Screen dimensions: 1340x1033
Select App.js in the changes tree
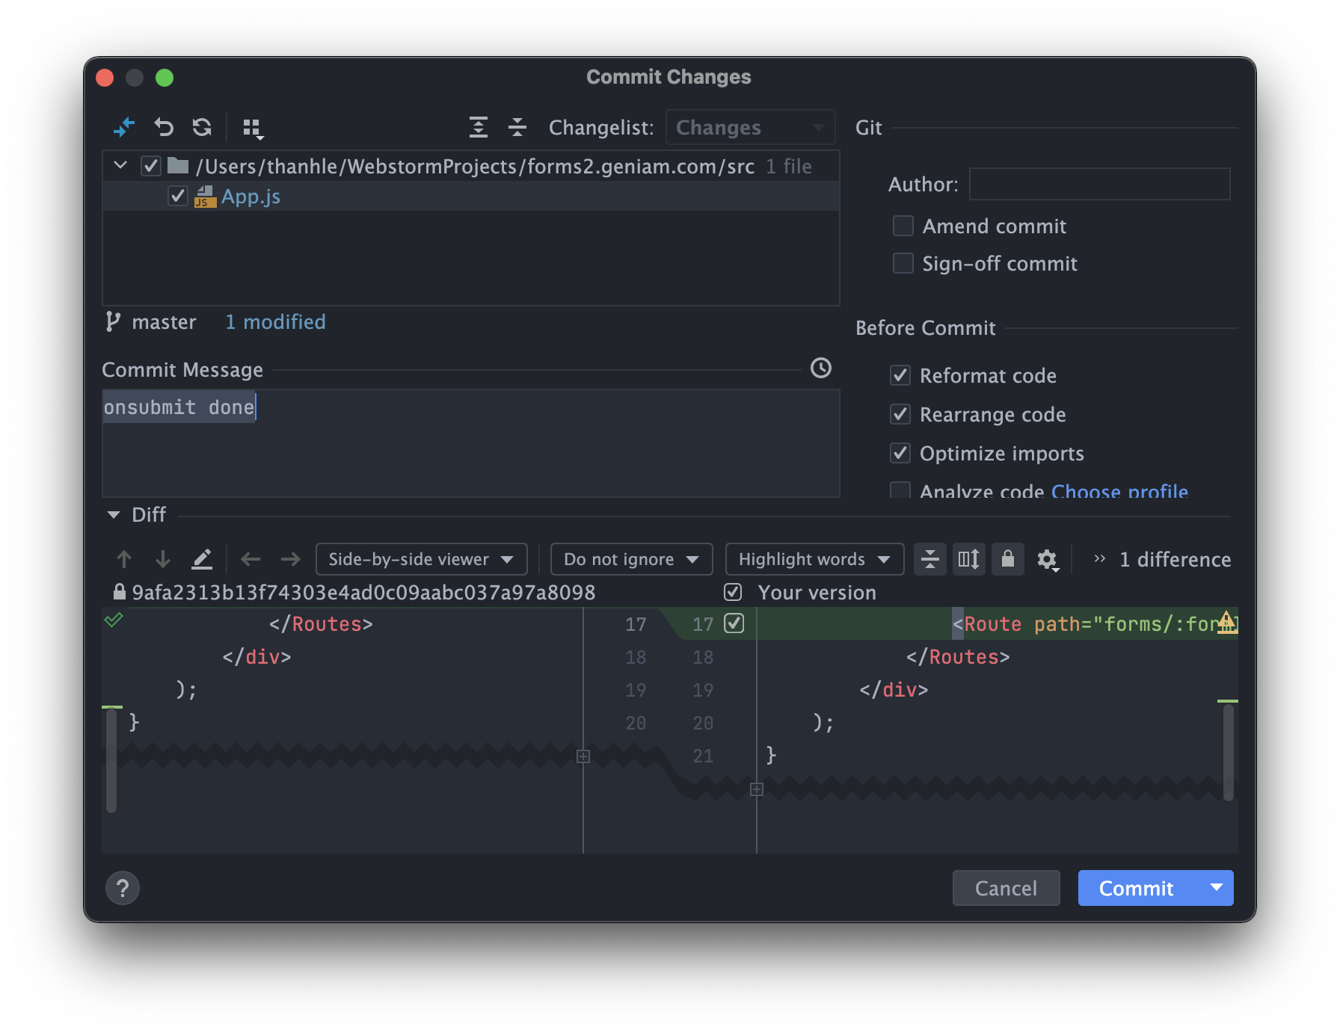pos(251,197)
